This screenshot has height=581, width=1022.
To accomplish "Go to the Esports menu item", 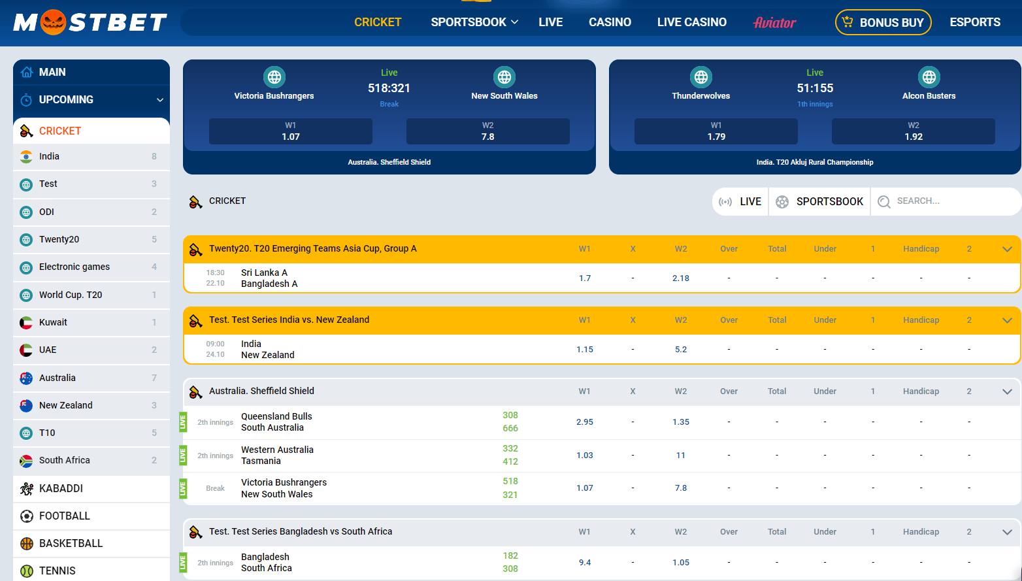I will tap(974, 22).
